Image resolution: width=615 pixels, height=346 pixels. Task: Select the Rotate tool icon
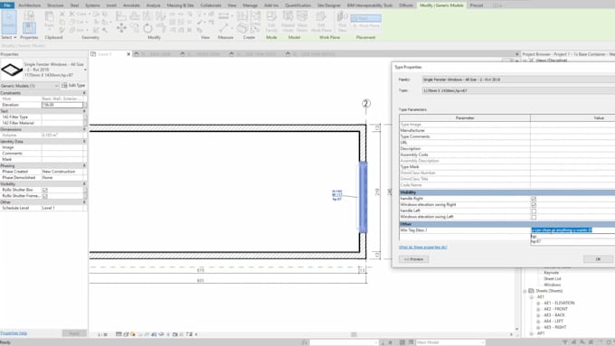point(147,28)
